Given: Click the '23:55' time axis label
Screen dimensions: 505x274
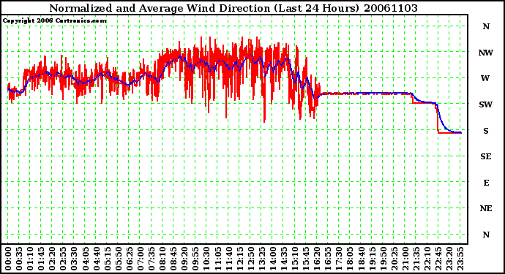Looking at the screenshot, I should click(x=460, y=259).
